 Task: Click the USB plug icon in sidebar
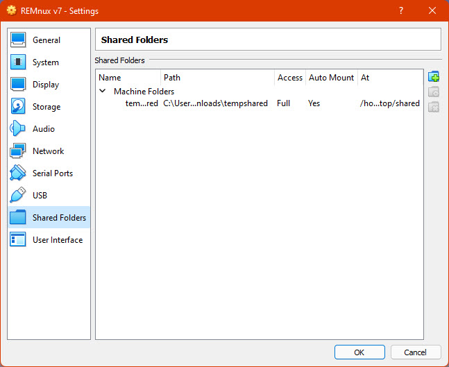(19, 196)
